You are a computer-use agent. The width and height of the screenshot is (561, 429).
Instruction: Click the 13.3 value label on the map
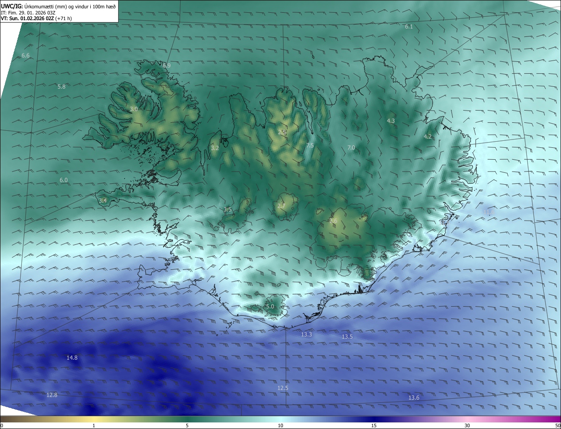point(306,335)
